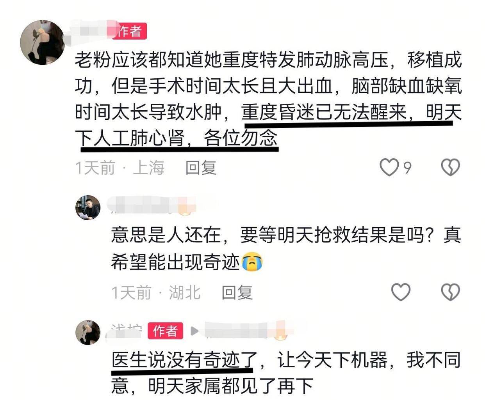
Task: Dislike the Hubei user's reply with broken heart
Action: (x=450, y=292)
